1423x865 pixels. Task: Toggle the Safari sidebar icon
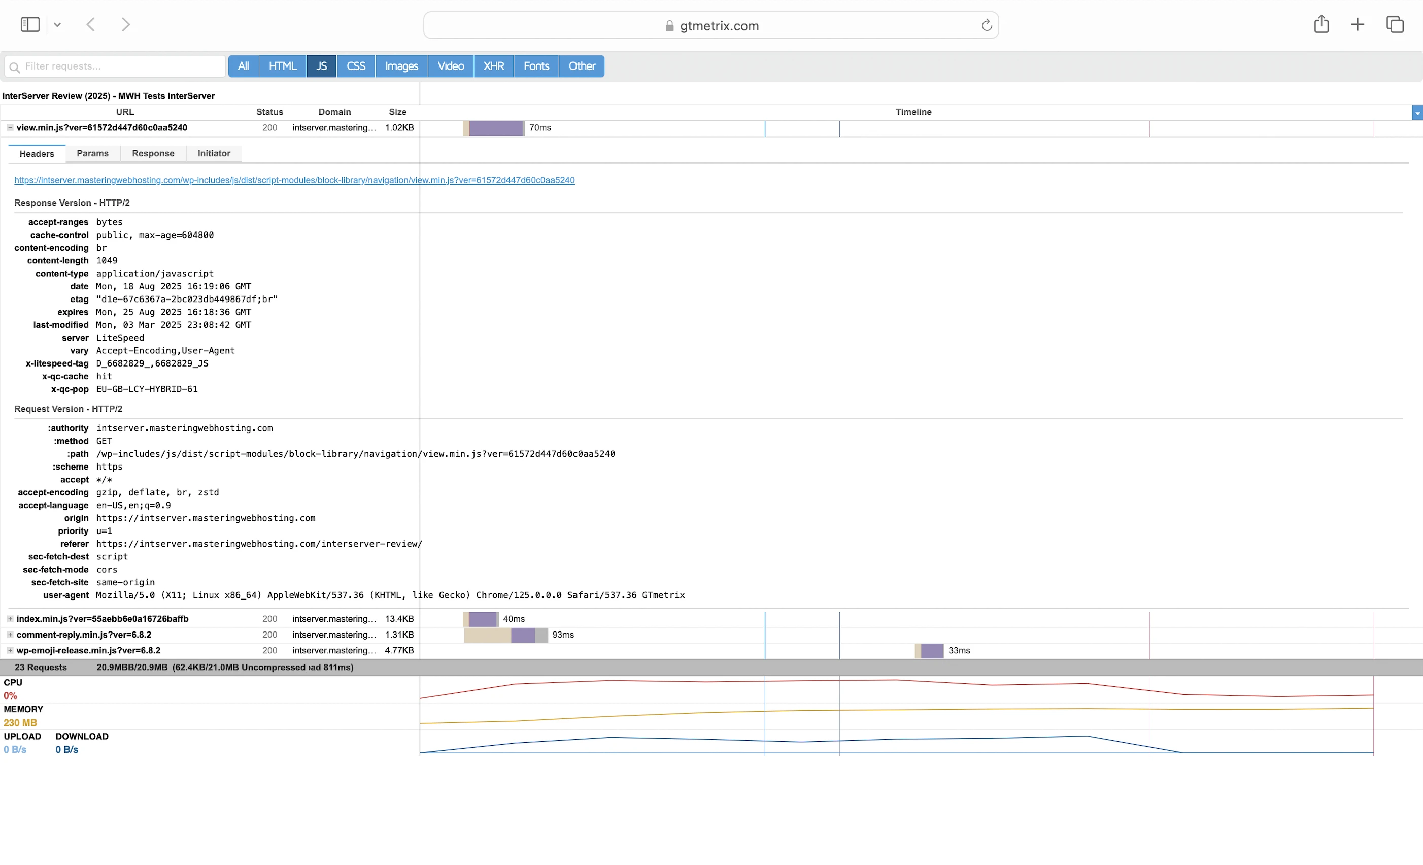pyautogui.click(x=29, y=24)
